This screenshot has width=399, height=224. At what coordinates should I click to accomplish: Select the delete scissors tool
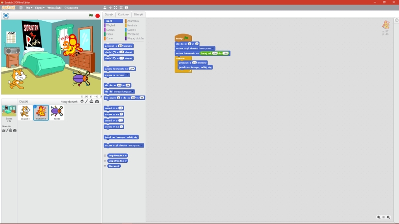pyautogui.click(x=110, y=7)
